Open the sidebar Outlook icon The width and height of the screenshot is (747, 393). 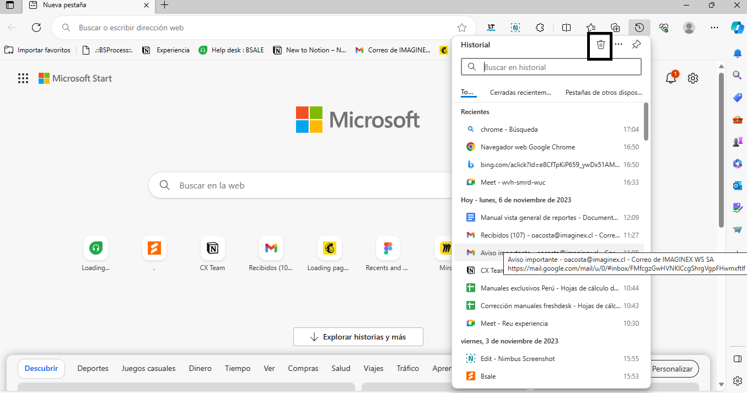[x=738, y=186]
